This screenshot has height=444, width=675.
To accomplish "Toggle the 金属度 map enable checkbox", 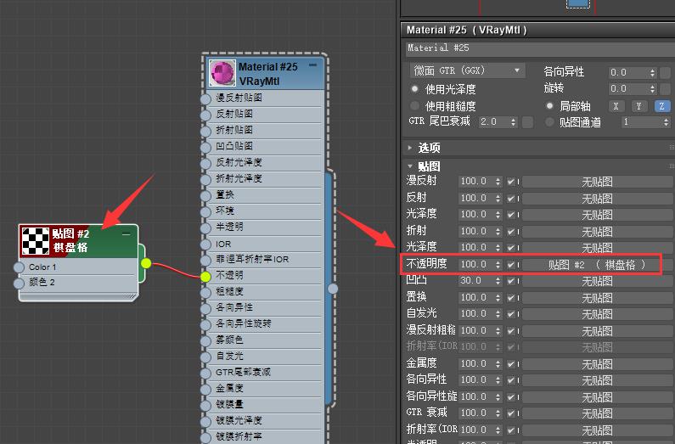I will (x=511, y=364).
